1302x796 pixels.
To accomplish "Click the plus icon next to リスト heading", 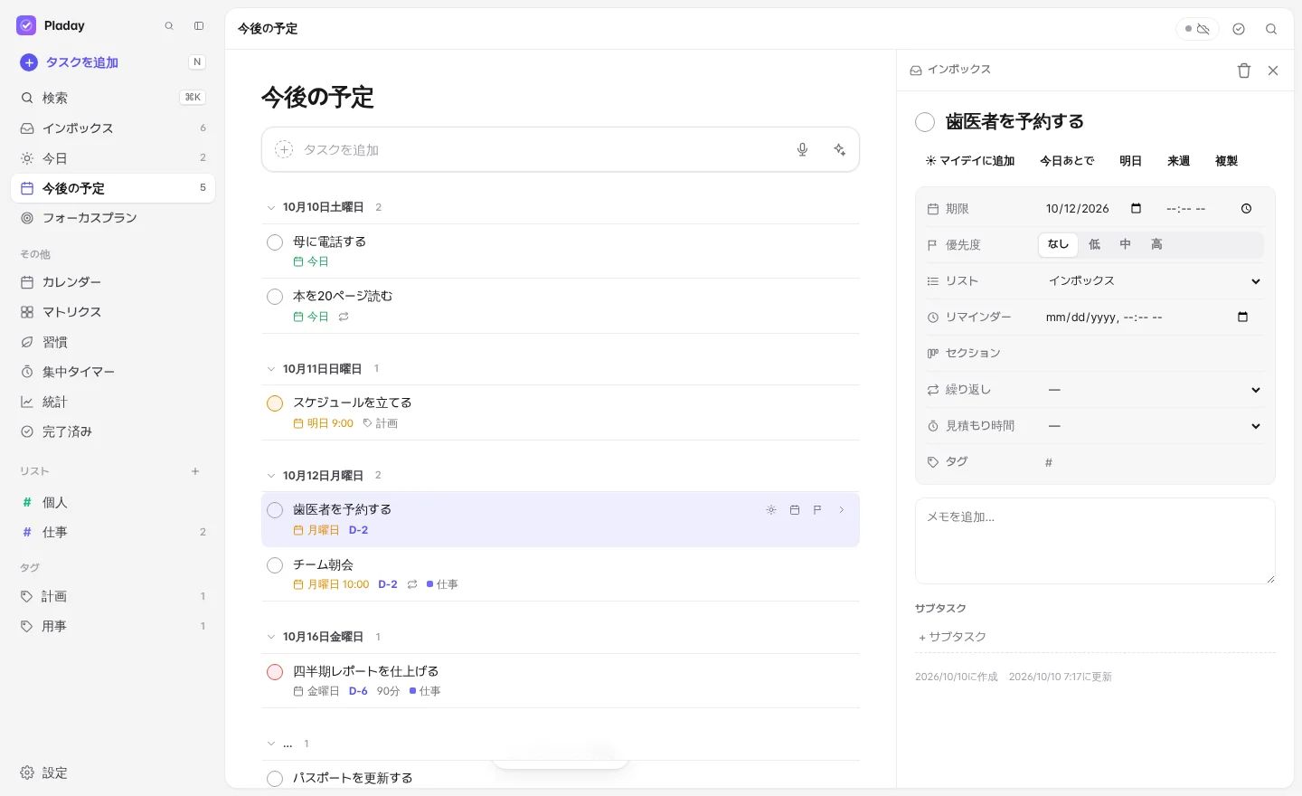I will pyautogui.click(x=195, y=471).
